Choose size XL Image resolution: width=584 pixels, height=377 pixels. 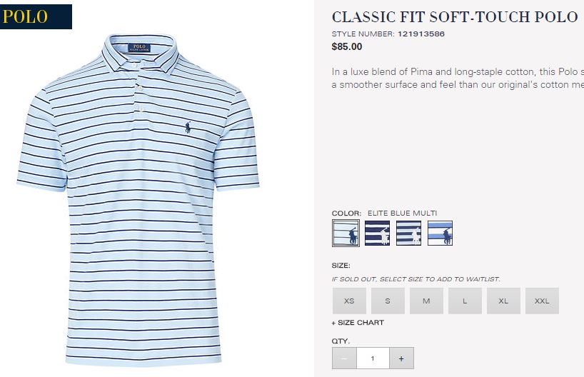503,301
